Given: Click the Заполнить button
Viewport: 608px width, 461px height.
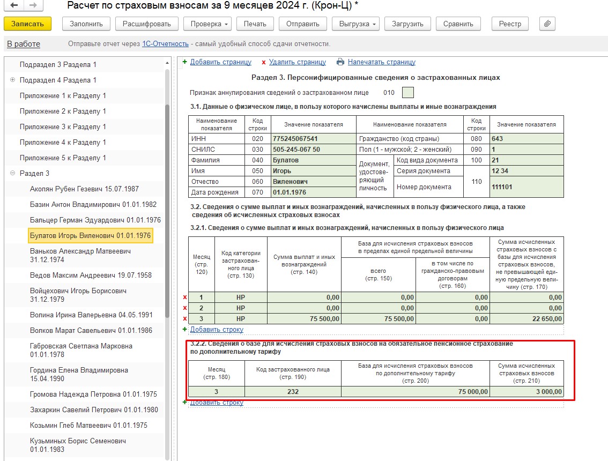Looking at the screenshot, I should 86,24.
